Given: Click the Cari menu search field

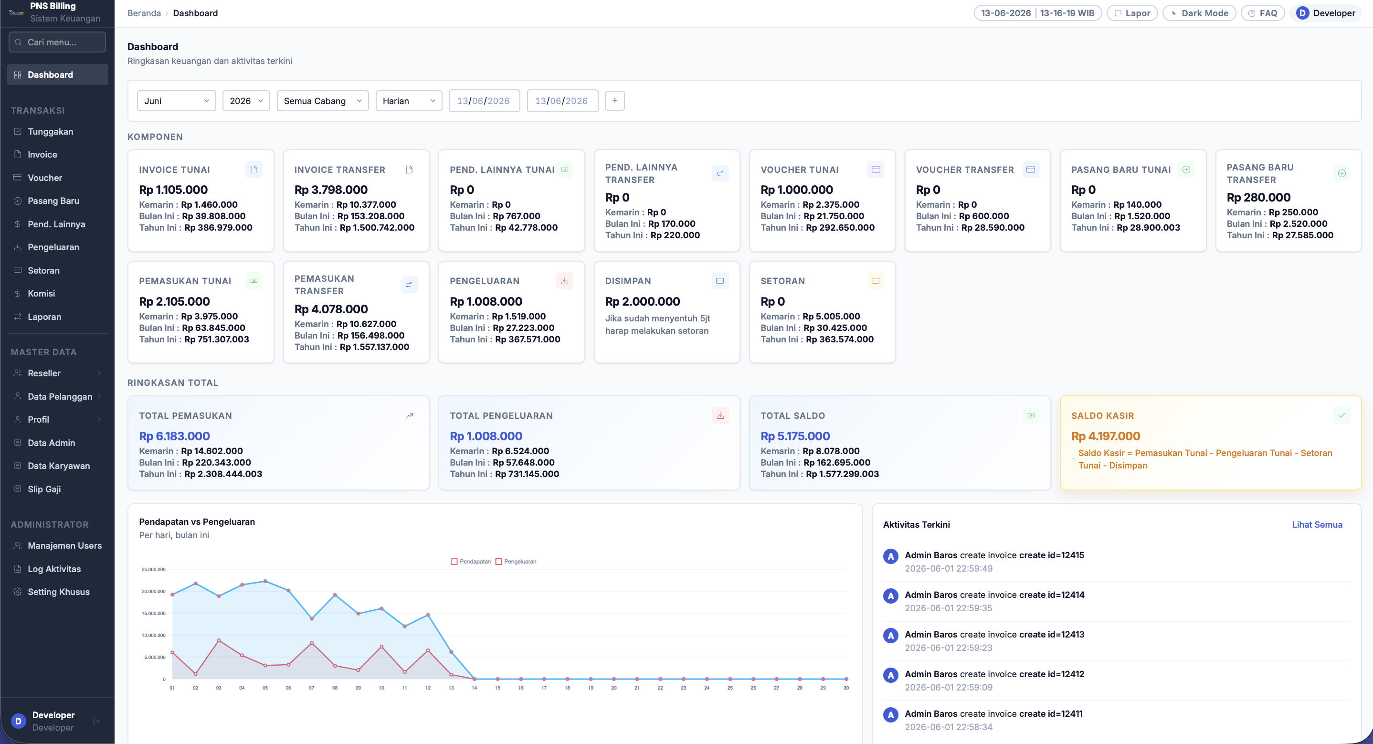Looking at the screenshot, I should point(58,42).
